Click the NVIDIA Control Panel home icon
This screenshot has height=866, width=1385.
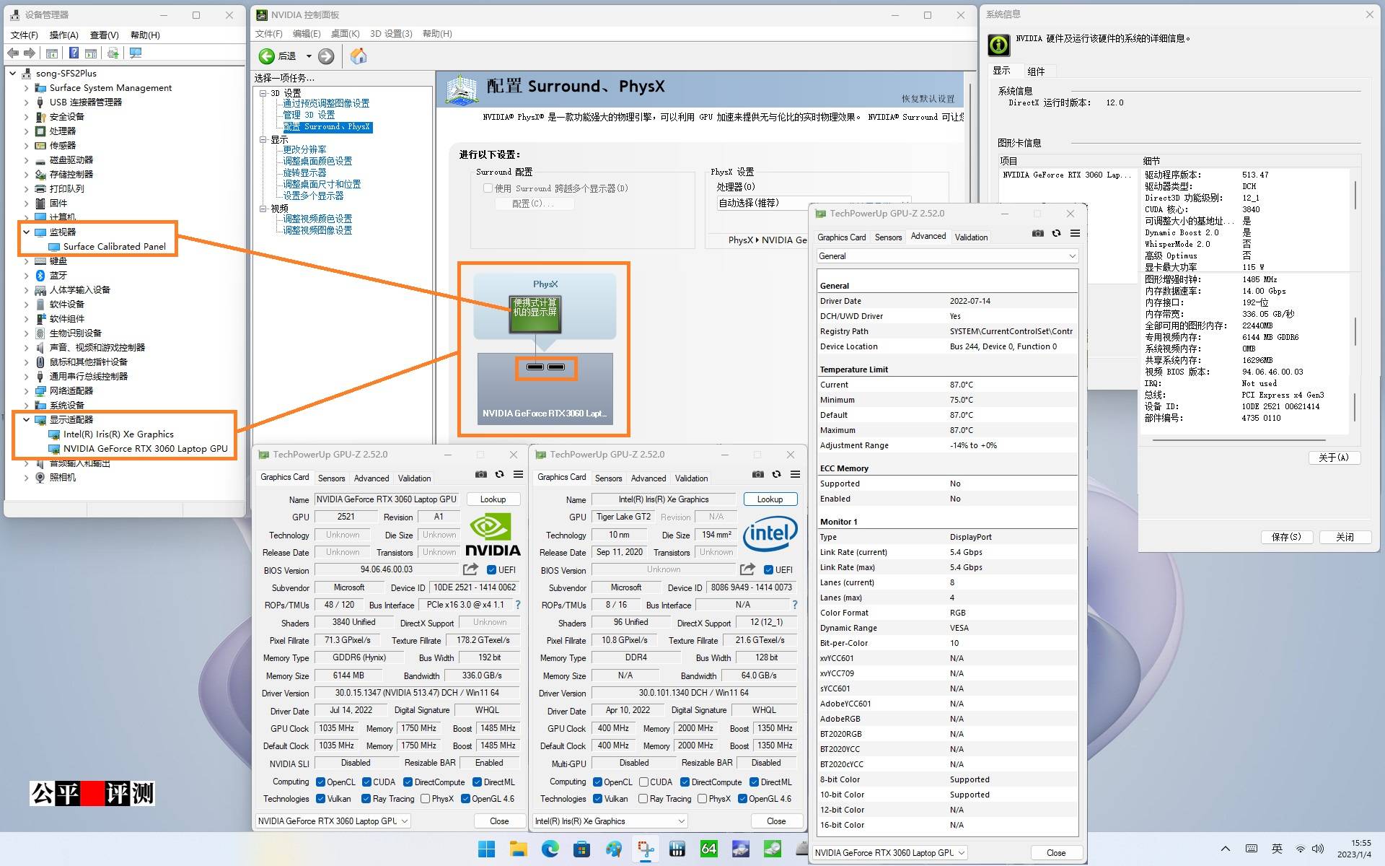click(359, 56)
